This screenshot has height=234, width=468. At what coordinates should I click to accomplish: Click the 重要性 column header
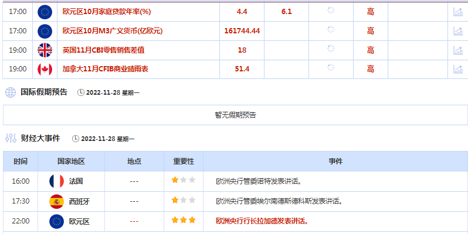click(x=183, y=161)
